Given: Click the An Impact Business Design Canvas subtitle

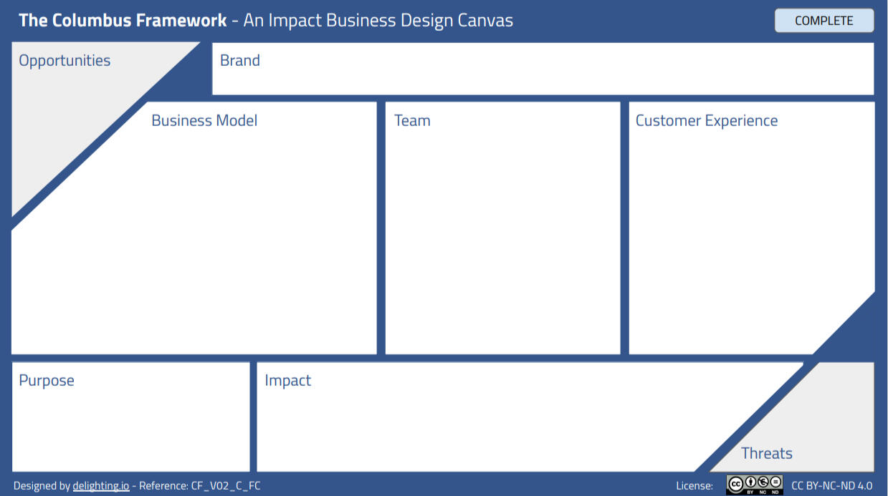Looking at the screenshot, I should tap(378, 21).
